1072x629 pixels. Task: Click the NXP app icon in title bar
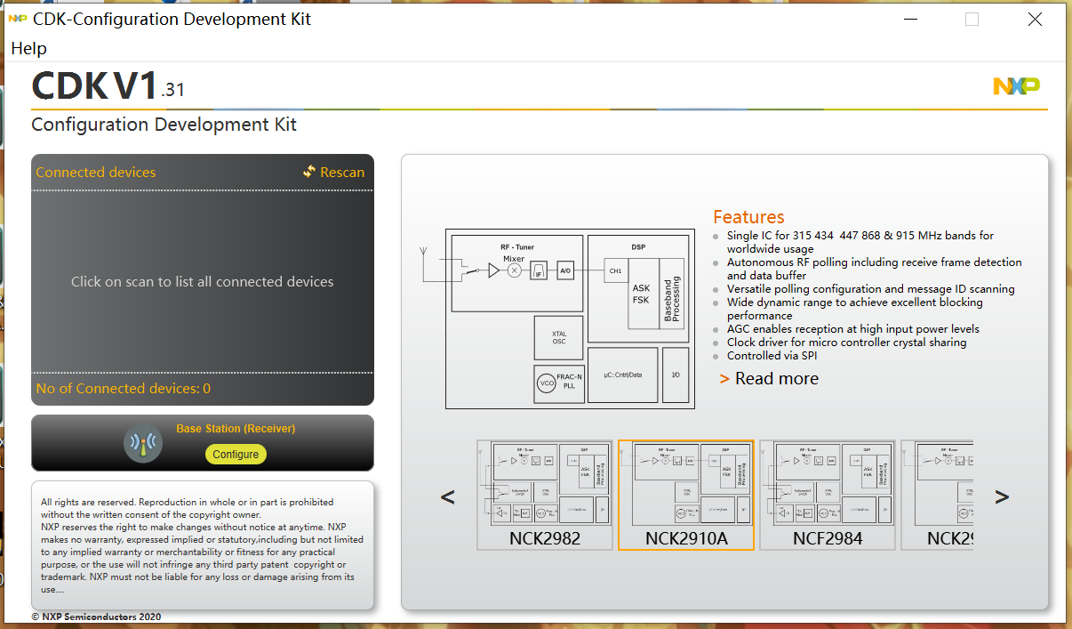17,19
